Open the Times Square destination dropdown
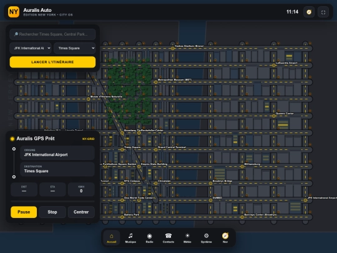Screen dimensions: 337x253 (x=75, y=48)
